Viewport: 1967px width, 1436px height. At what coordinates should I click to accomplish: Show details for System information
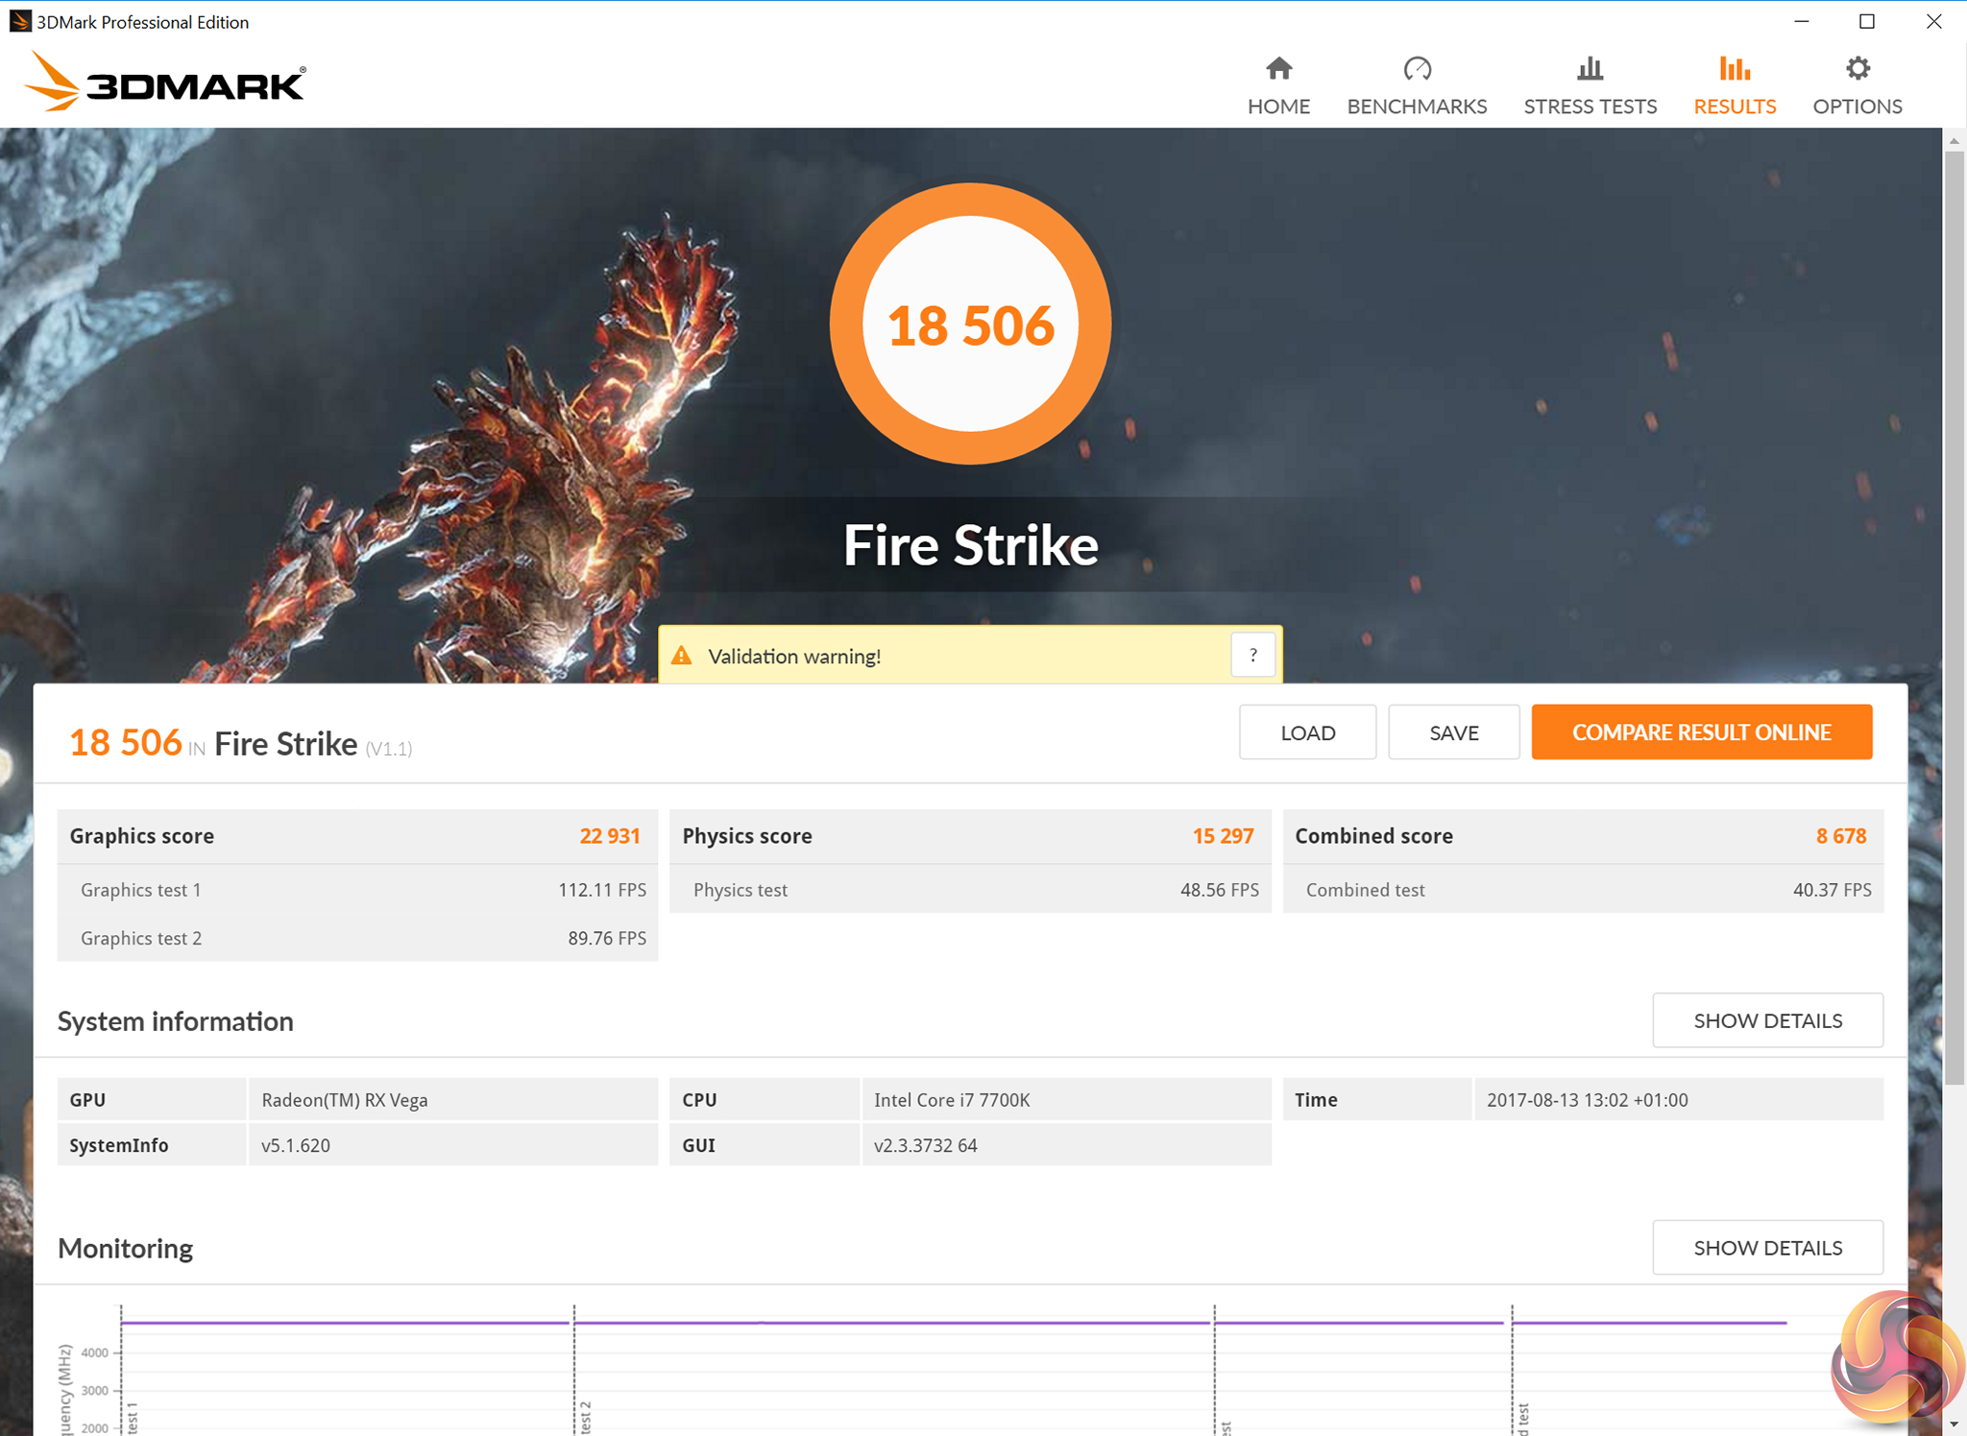(x=1767, y=1020)
